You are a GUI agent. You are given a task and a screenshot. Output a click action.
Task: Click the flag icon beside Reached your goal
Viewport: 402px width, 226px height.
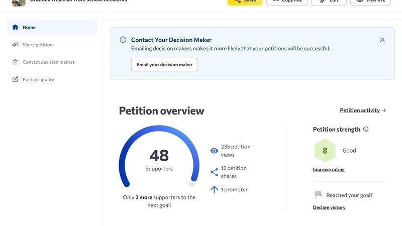pyautogui.click(x=318, y=195)
